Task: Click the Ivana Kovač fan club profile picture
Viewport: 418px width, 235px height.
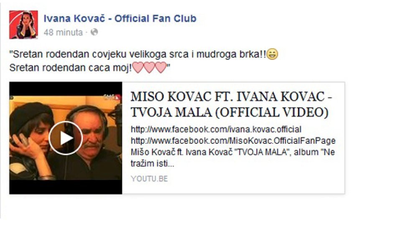Action: [x=23, y=25]
